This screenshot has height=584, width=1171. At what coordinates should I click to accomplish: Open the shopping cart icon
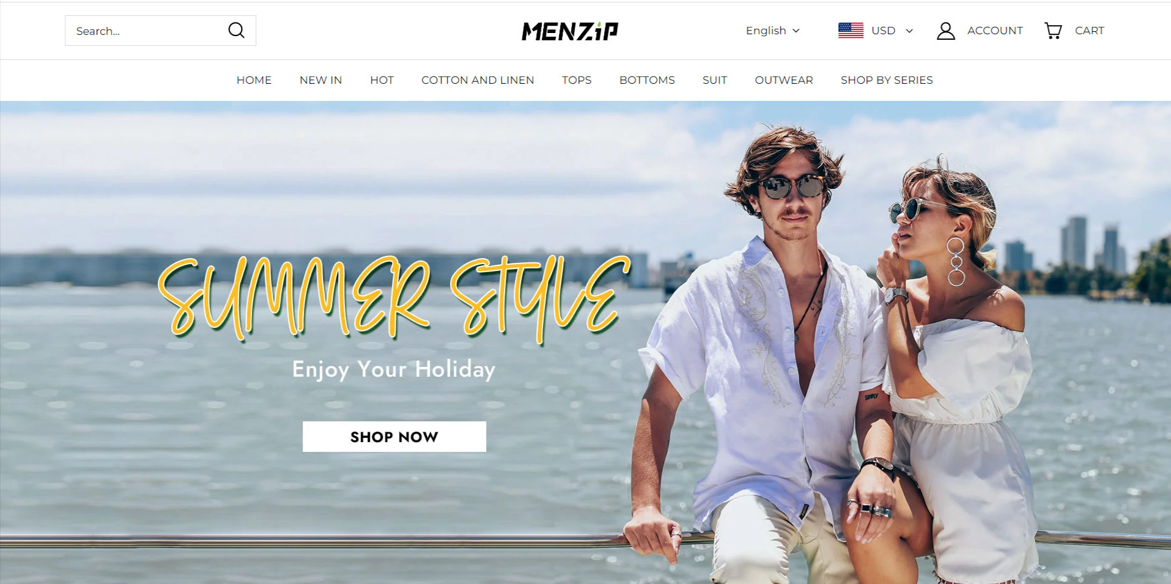coord(1053,31)
